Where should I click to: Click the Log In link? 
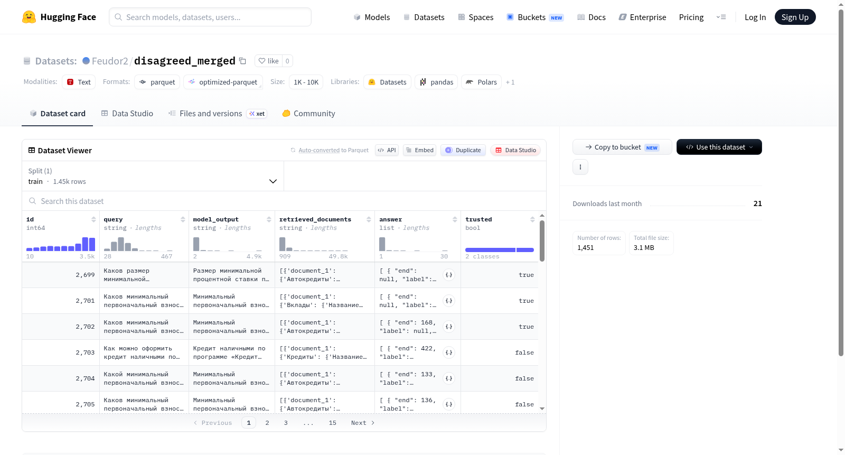(x=755, y=17)
